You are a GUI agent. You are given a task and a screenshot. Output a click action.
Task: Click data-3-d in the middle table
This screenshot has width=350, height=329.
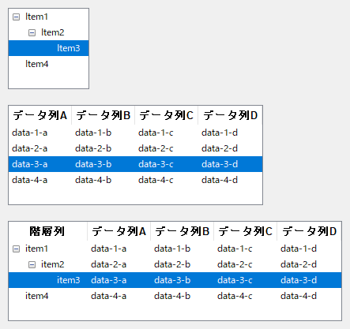pos(220,164)
